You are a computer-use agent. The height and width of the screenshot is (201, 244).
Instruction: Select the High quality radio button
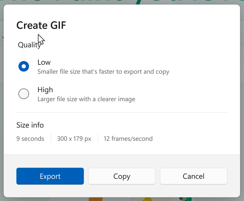pos(24,94)
